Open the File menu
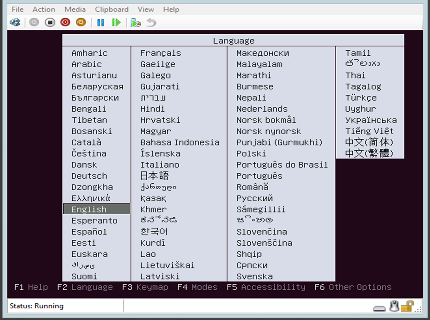Screen dimensions: 430x320 pos(17,9)
